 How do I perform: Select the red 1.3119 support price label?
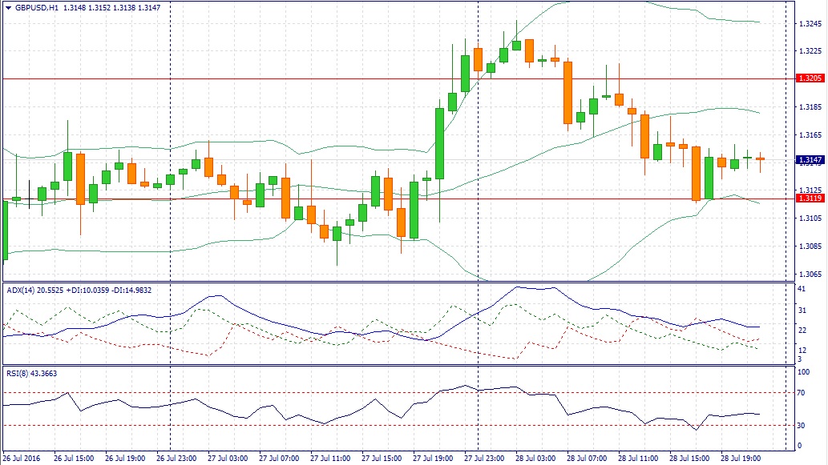(810, 198)
